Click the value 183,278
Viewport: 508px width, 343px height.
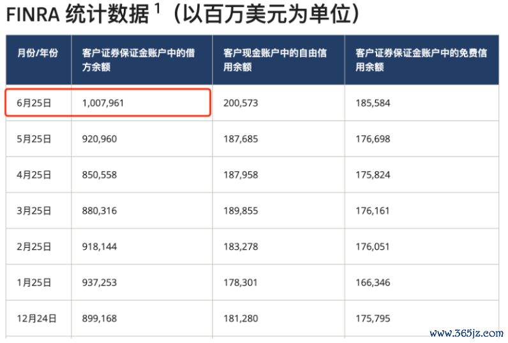[x=241, y=247]
